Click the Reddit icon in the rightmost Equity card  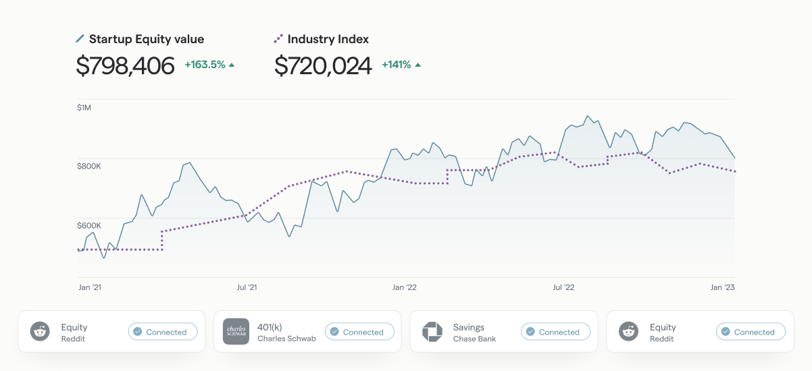click(629, 331)
